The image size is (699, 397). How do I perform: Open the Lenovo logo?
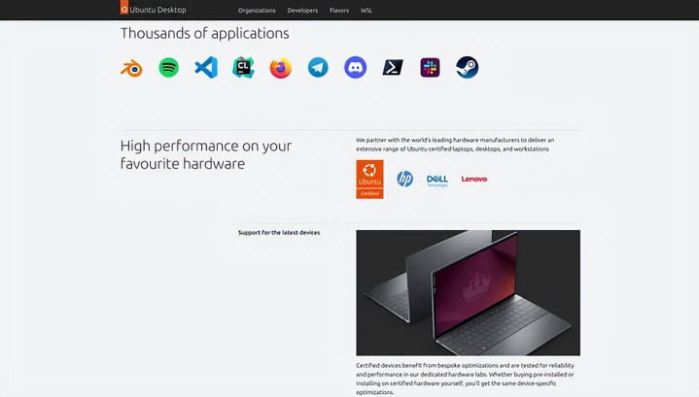pyautogui.click(x=473, y=179)
